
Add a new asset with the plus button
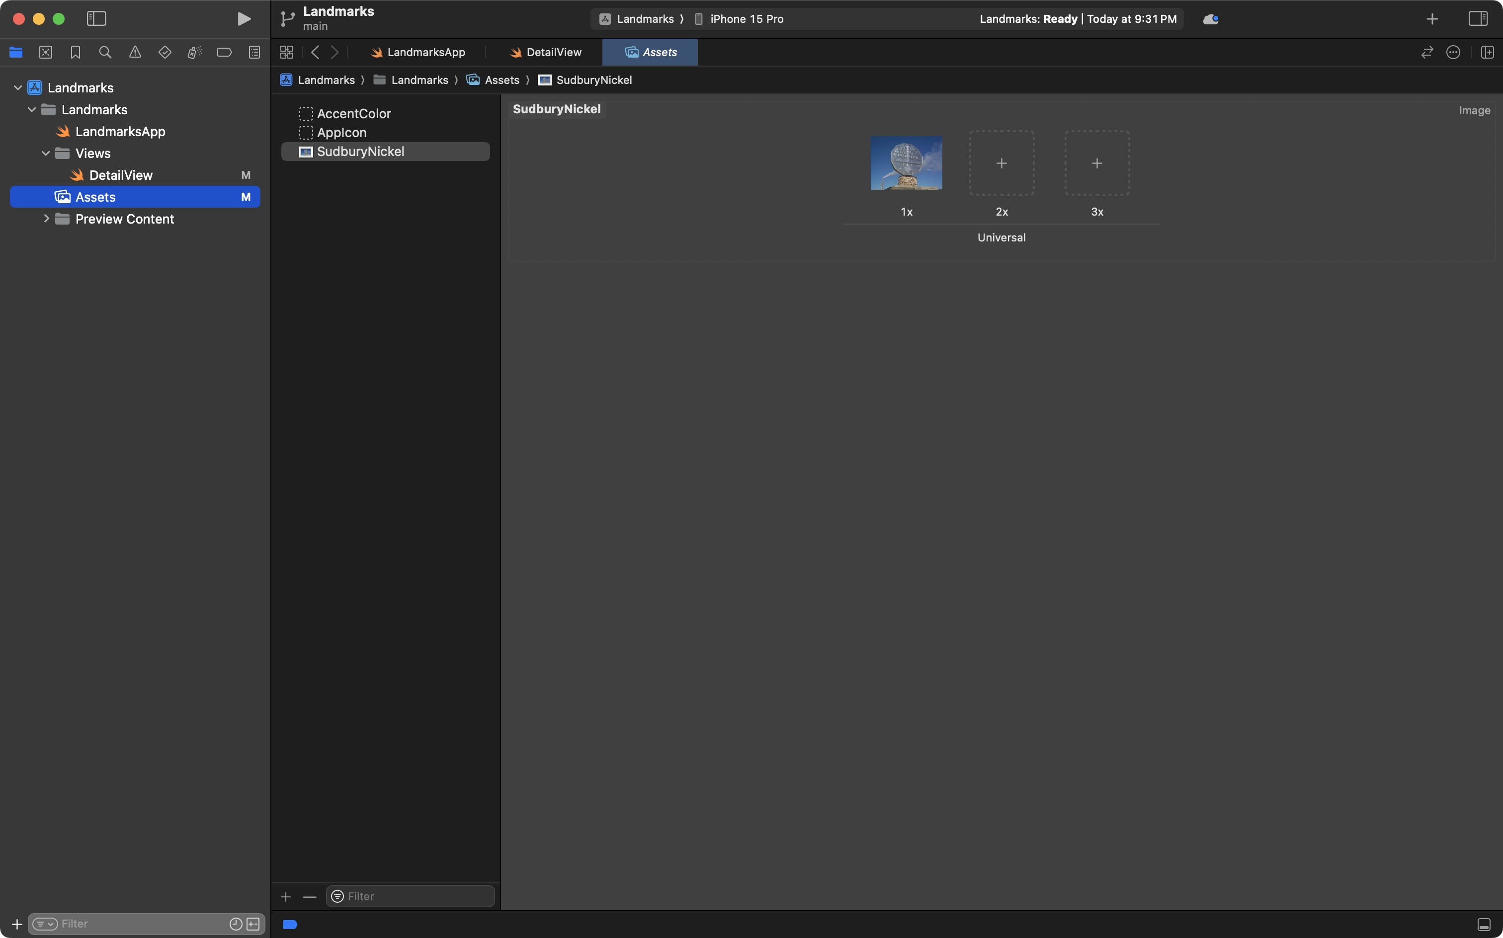286,896
